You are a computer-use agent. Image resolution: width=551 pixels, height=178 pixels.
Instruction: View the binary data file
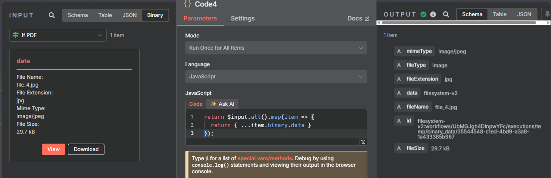54,149
